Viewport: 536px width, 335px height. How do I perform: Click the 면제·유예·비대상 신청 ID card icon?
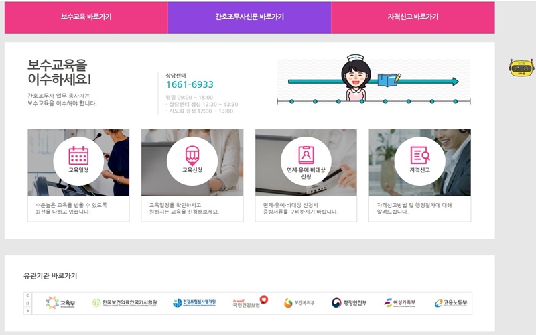306,155
